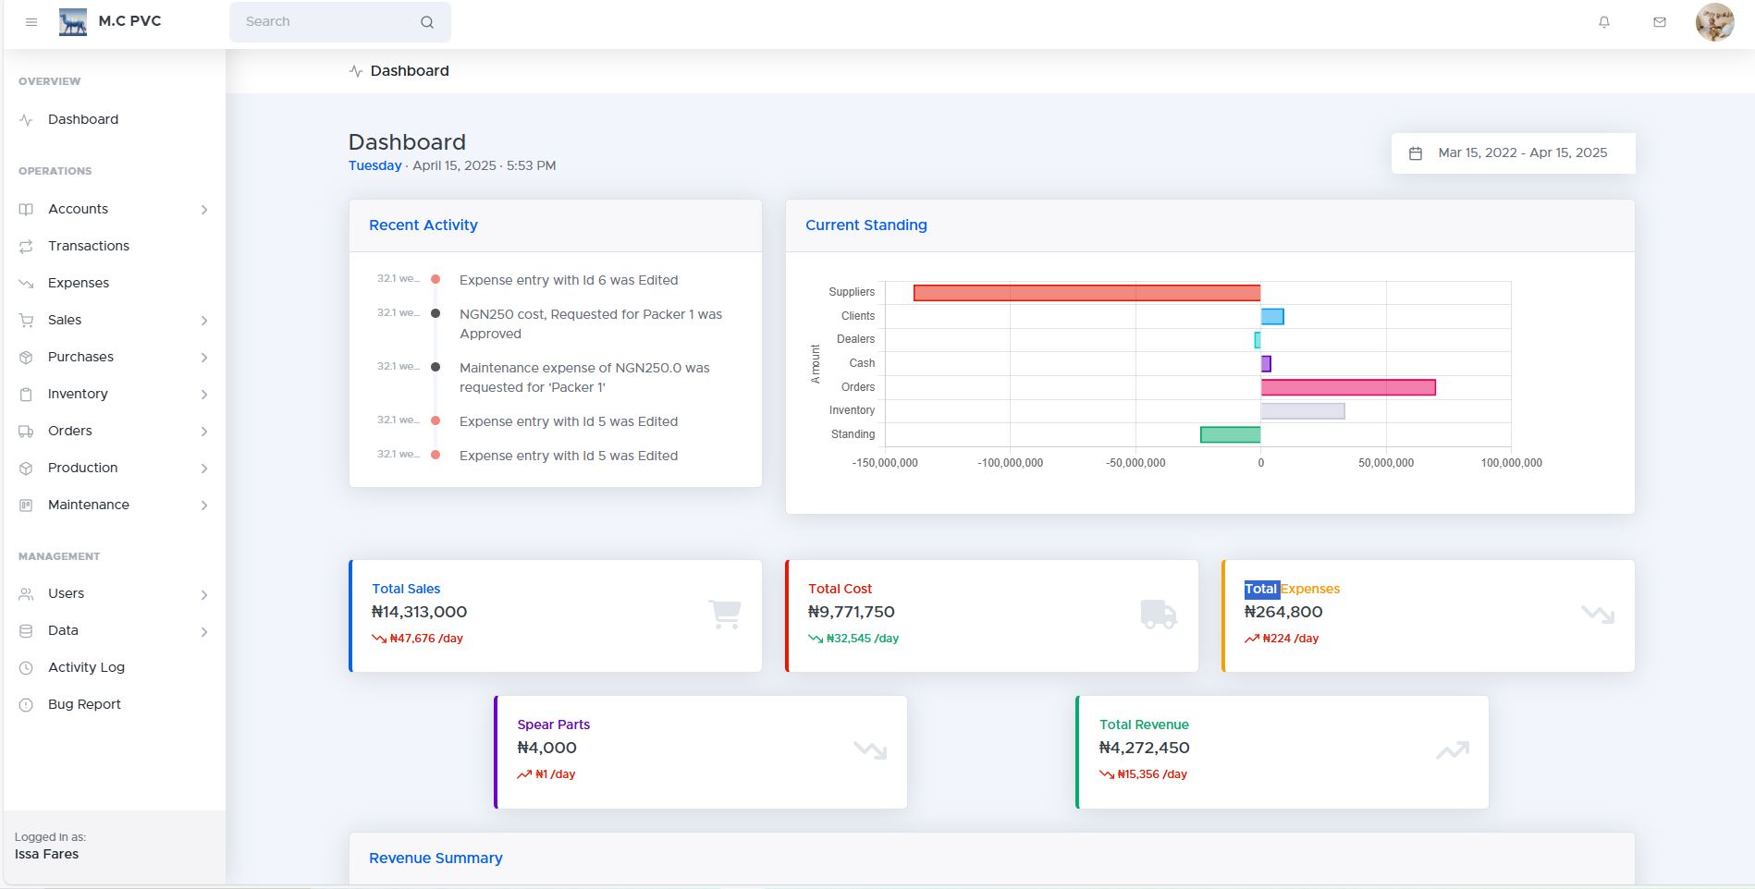Open the Bug Report link
The width and height of the screenshot is (1755, 889).
point(84,704)
